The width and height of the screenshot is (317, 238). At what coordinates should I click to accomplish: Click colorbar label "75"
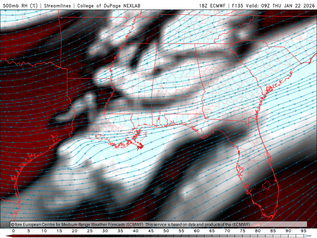(243, 231)
